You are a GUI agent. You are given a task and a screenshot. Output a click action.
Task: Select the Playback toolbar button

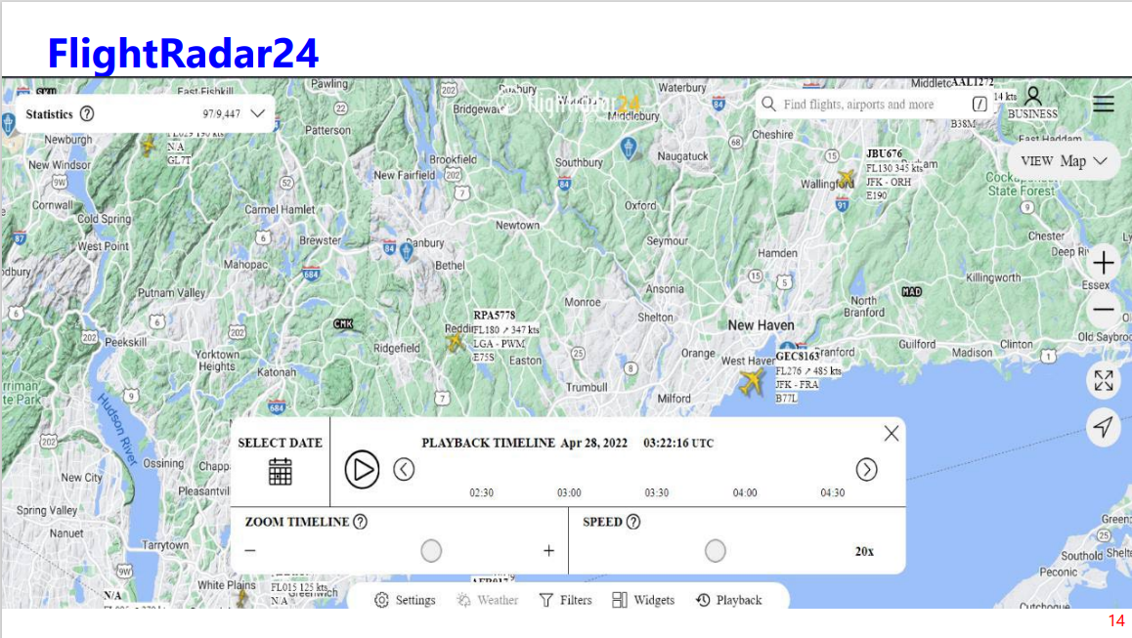[728, 600]
